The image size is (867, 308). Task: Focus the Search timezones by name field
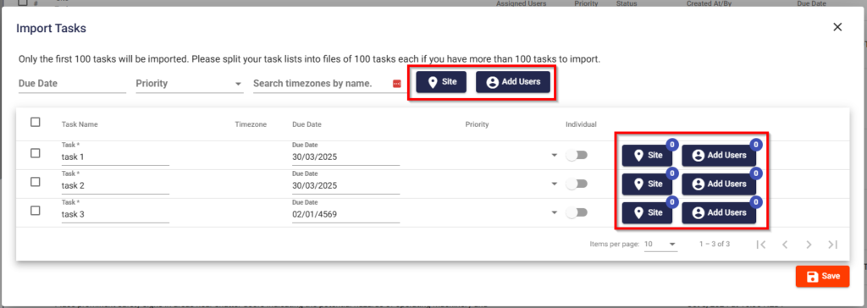coord(321,84)
